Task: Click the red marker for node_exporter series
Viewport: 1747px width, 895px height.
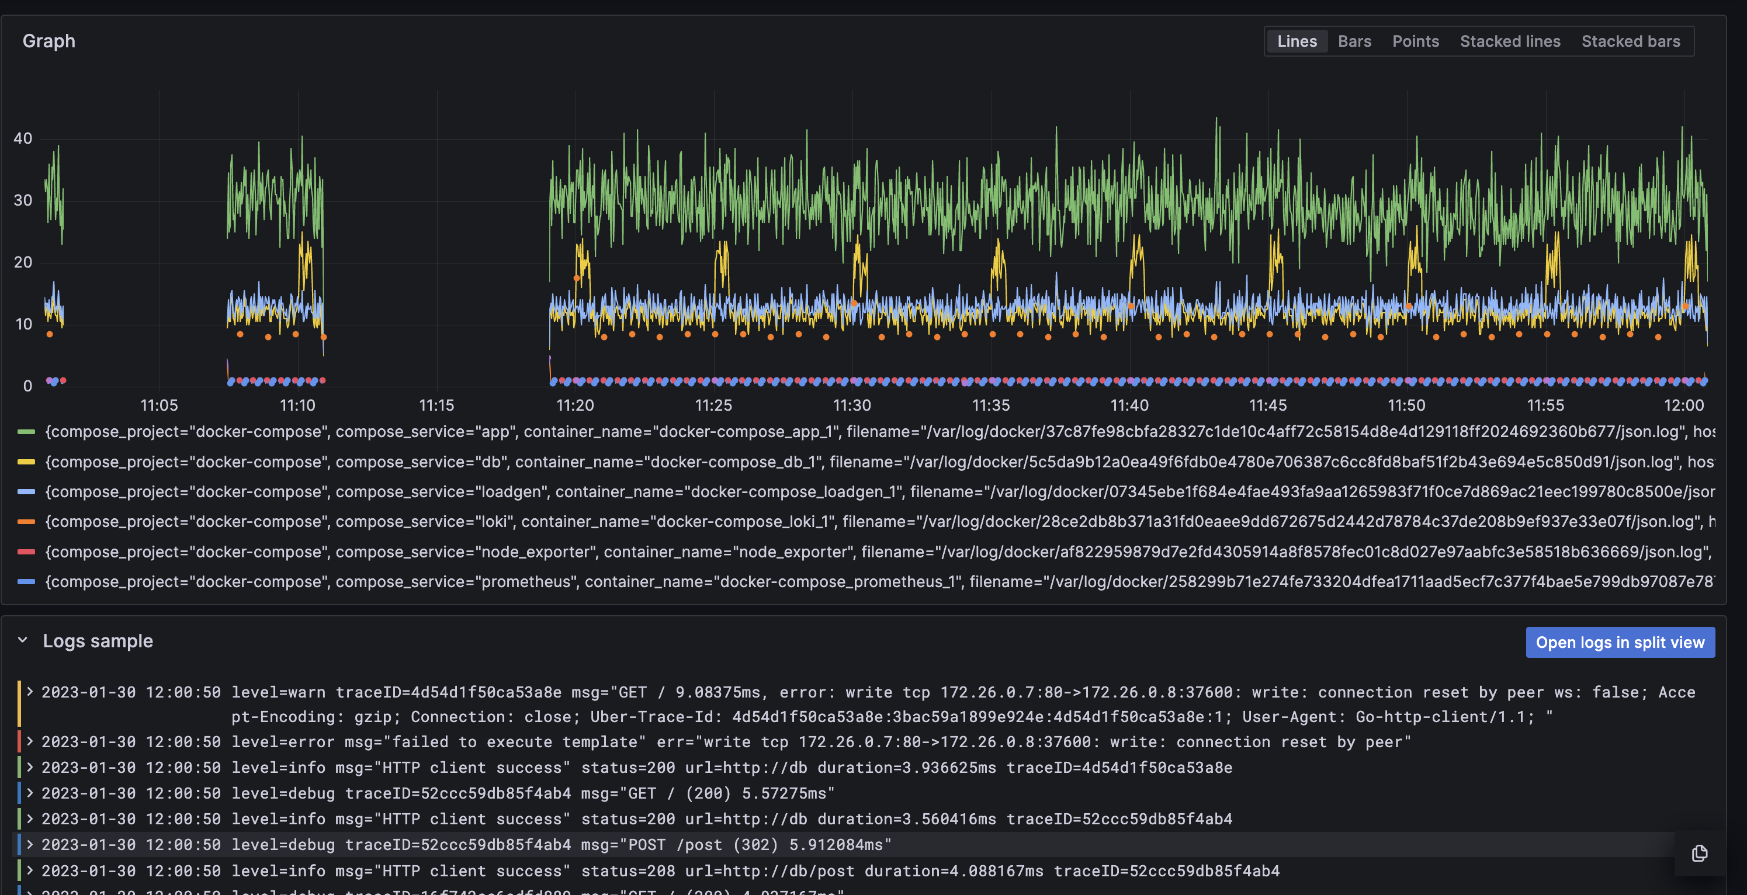Action: (x=26, y=552)
